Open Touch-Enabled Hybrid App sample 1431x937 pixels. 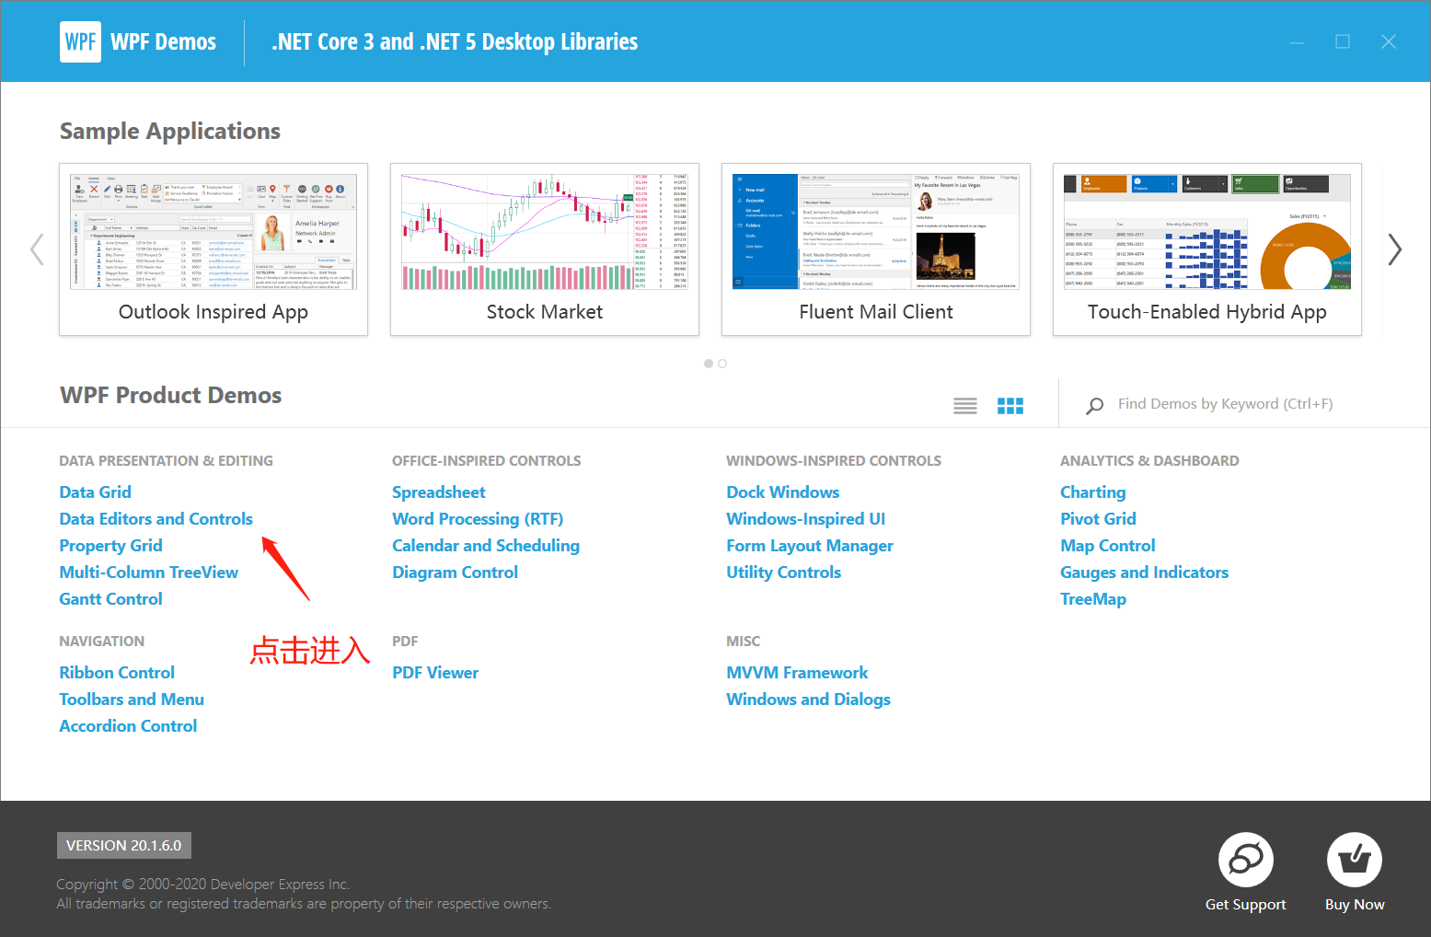(1207, 249)
